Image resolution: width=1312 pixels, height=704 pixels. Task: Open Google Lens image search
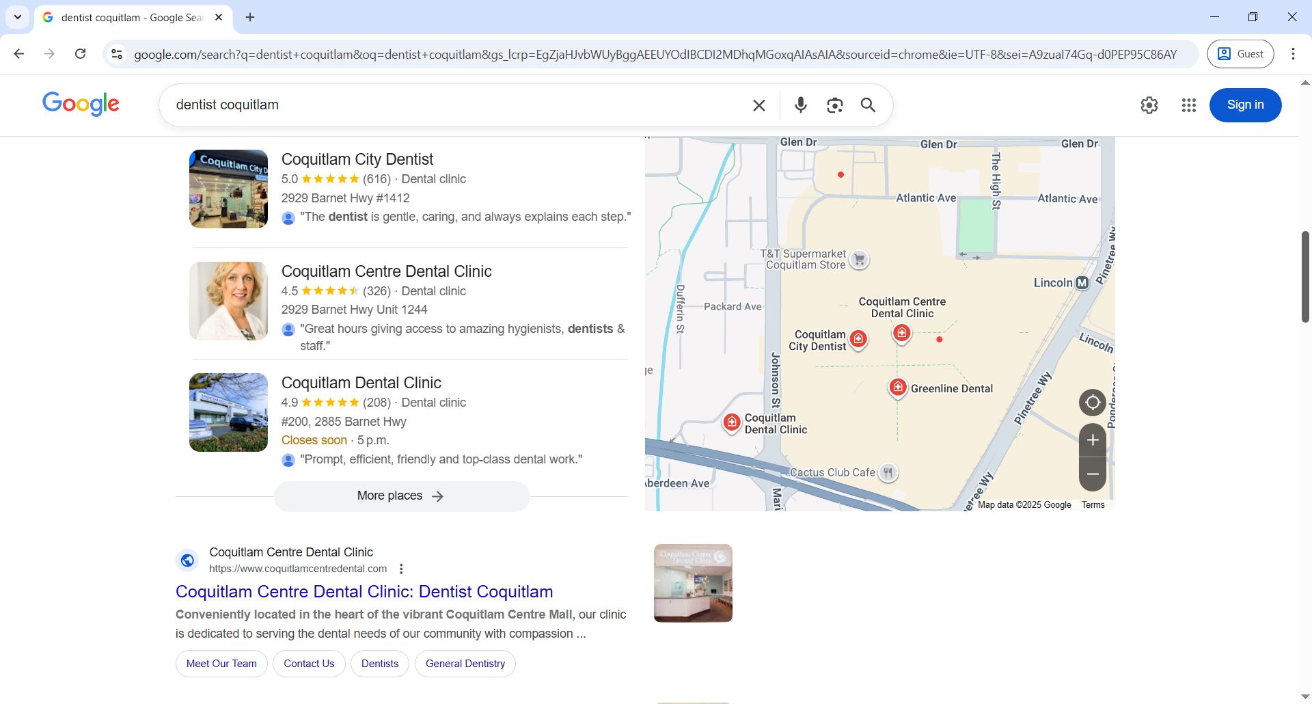pos(834,105)
